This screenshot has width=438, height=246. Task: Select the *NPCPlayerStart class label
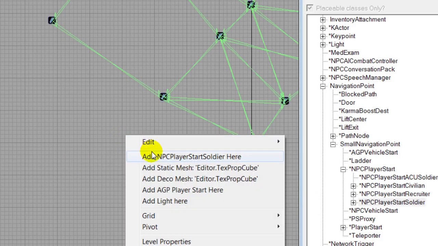point(372,169)
